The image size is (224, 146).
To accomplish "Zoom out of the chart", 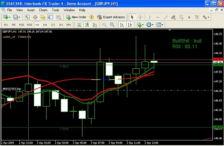I will click(x=112, y=25).
